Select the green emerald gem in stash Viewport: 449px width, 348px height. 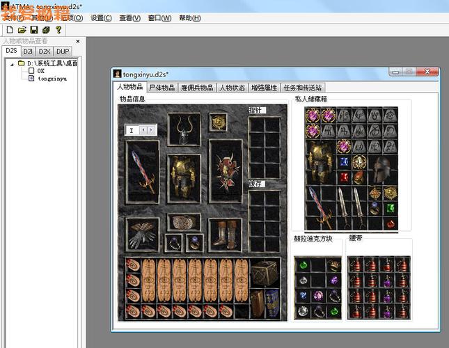(x=391, y=208)
